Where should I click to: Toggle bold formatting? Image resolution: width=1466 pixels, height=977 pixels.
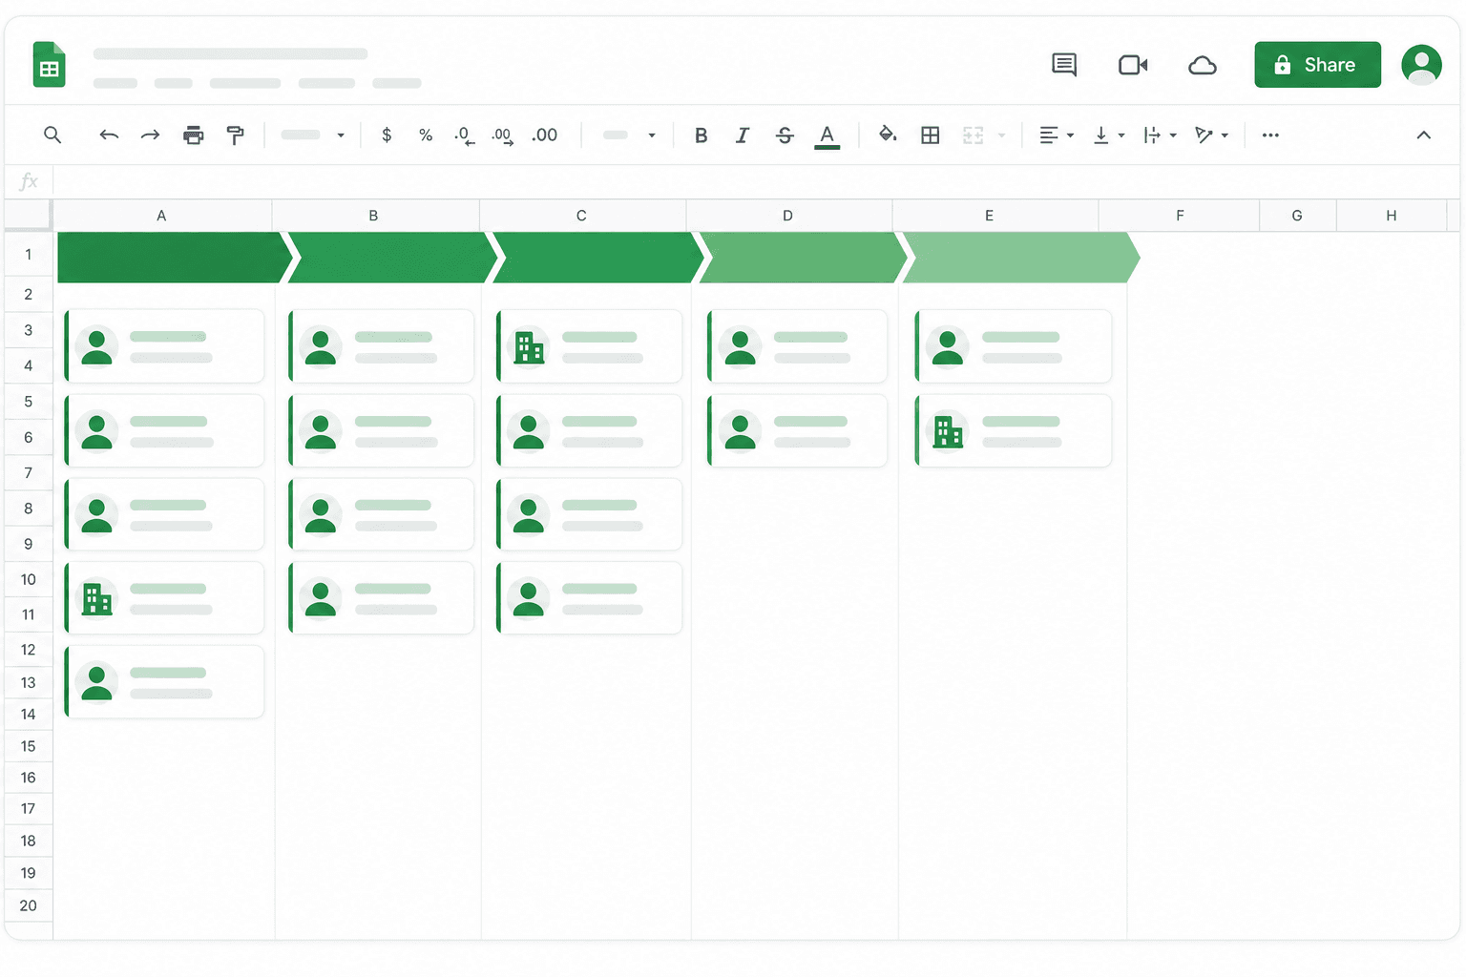click(702, 135)
